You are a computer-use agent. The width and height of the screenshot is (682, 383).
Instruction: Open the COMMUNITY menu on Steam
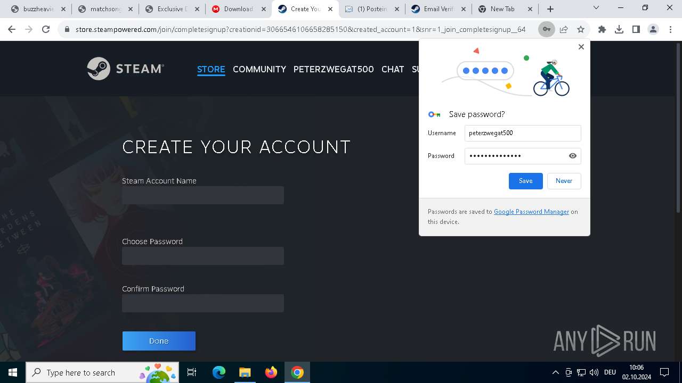(259, 69)
